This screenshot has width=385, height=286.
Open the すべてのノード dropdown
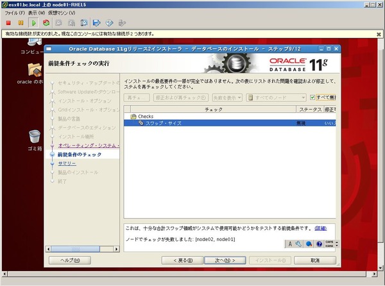(x=276, y=97)
